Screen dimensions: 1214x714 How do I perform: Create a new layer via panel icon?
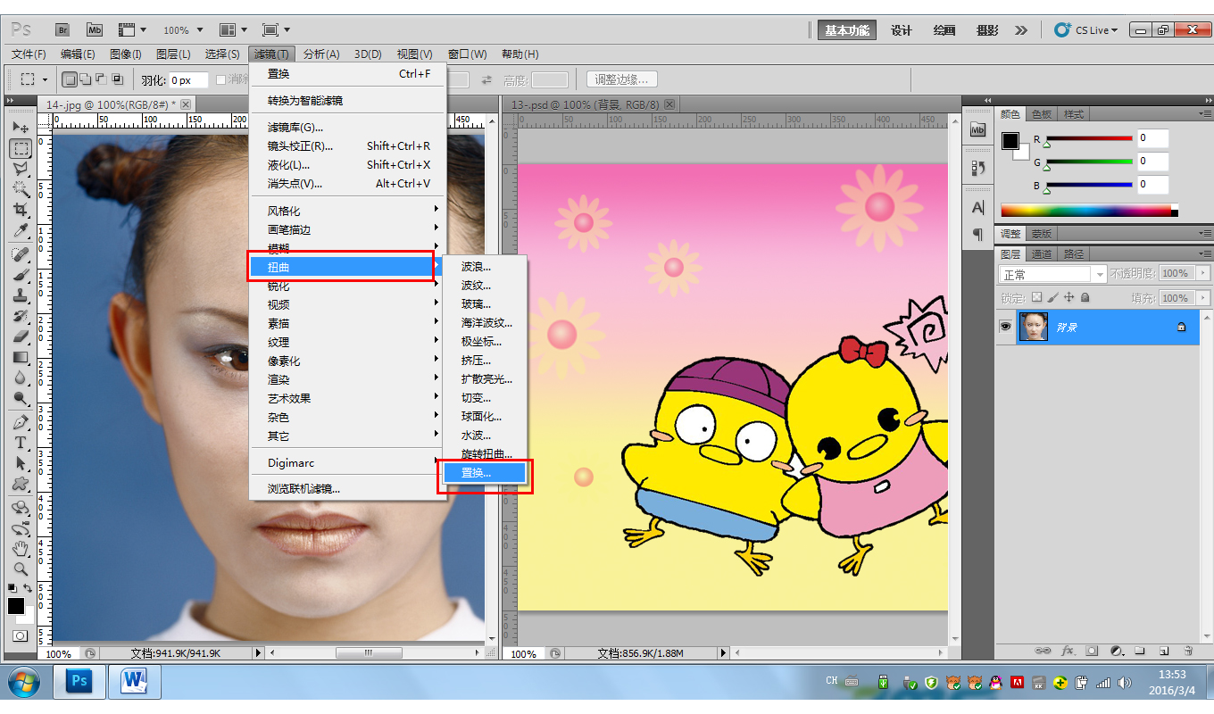(x=1163, y=652)
